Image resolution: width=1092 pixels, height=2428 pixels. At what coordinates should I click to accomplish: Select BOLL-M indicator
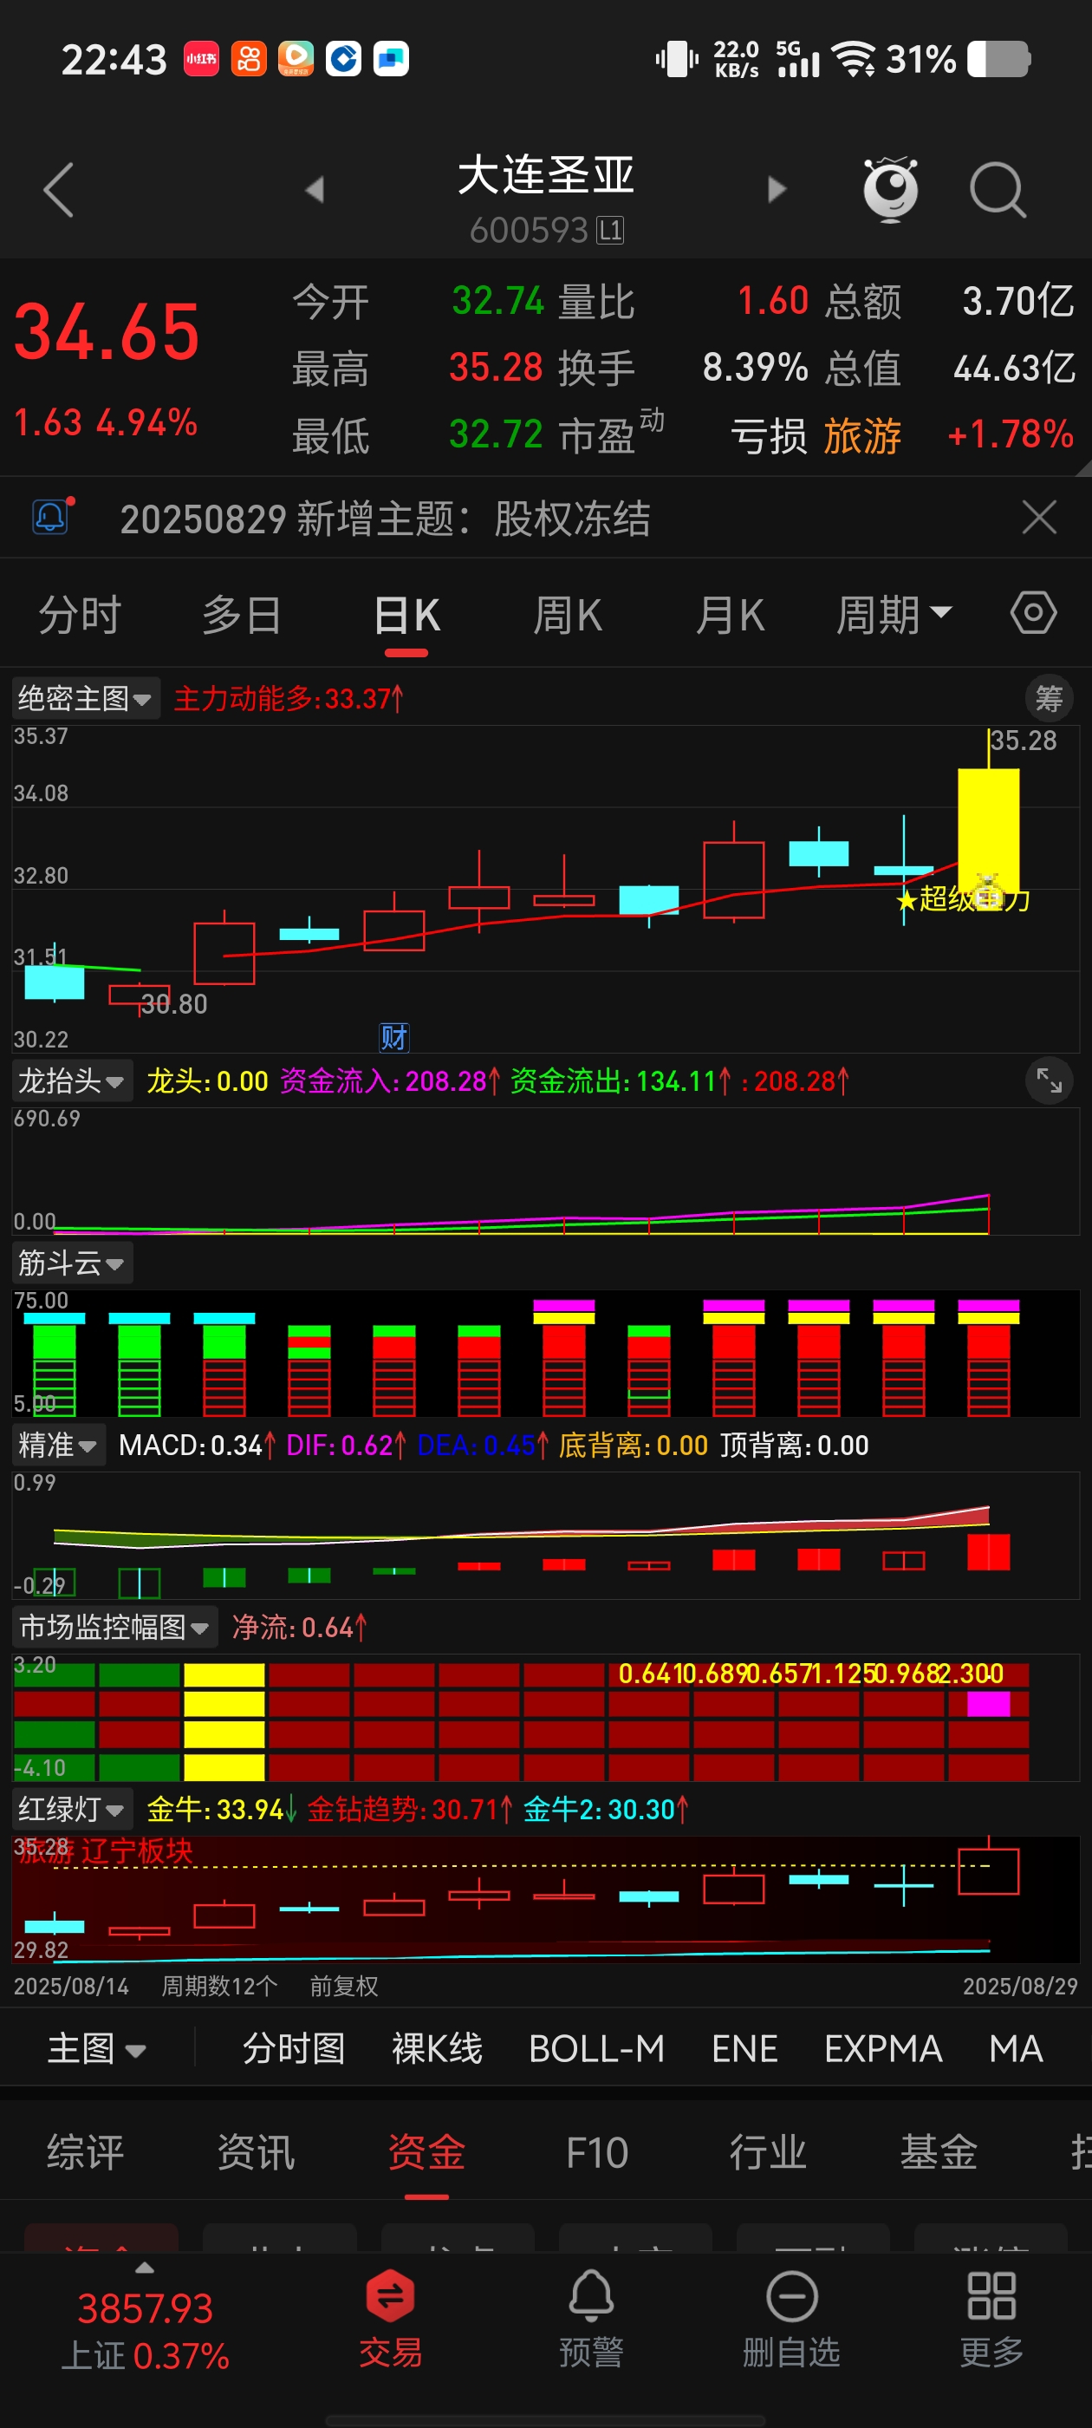(x=596, y=2048)
